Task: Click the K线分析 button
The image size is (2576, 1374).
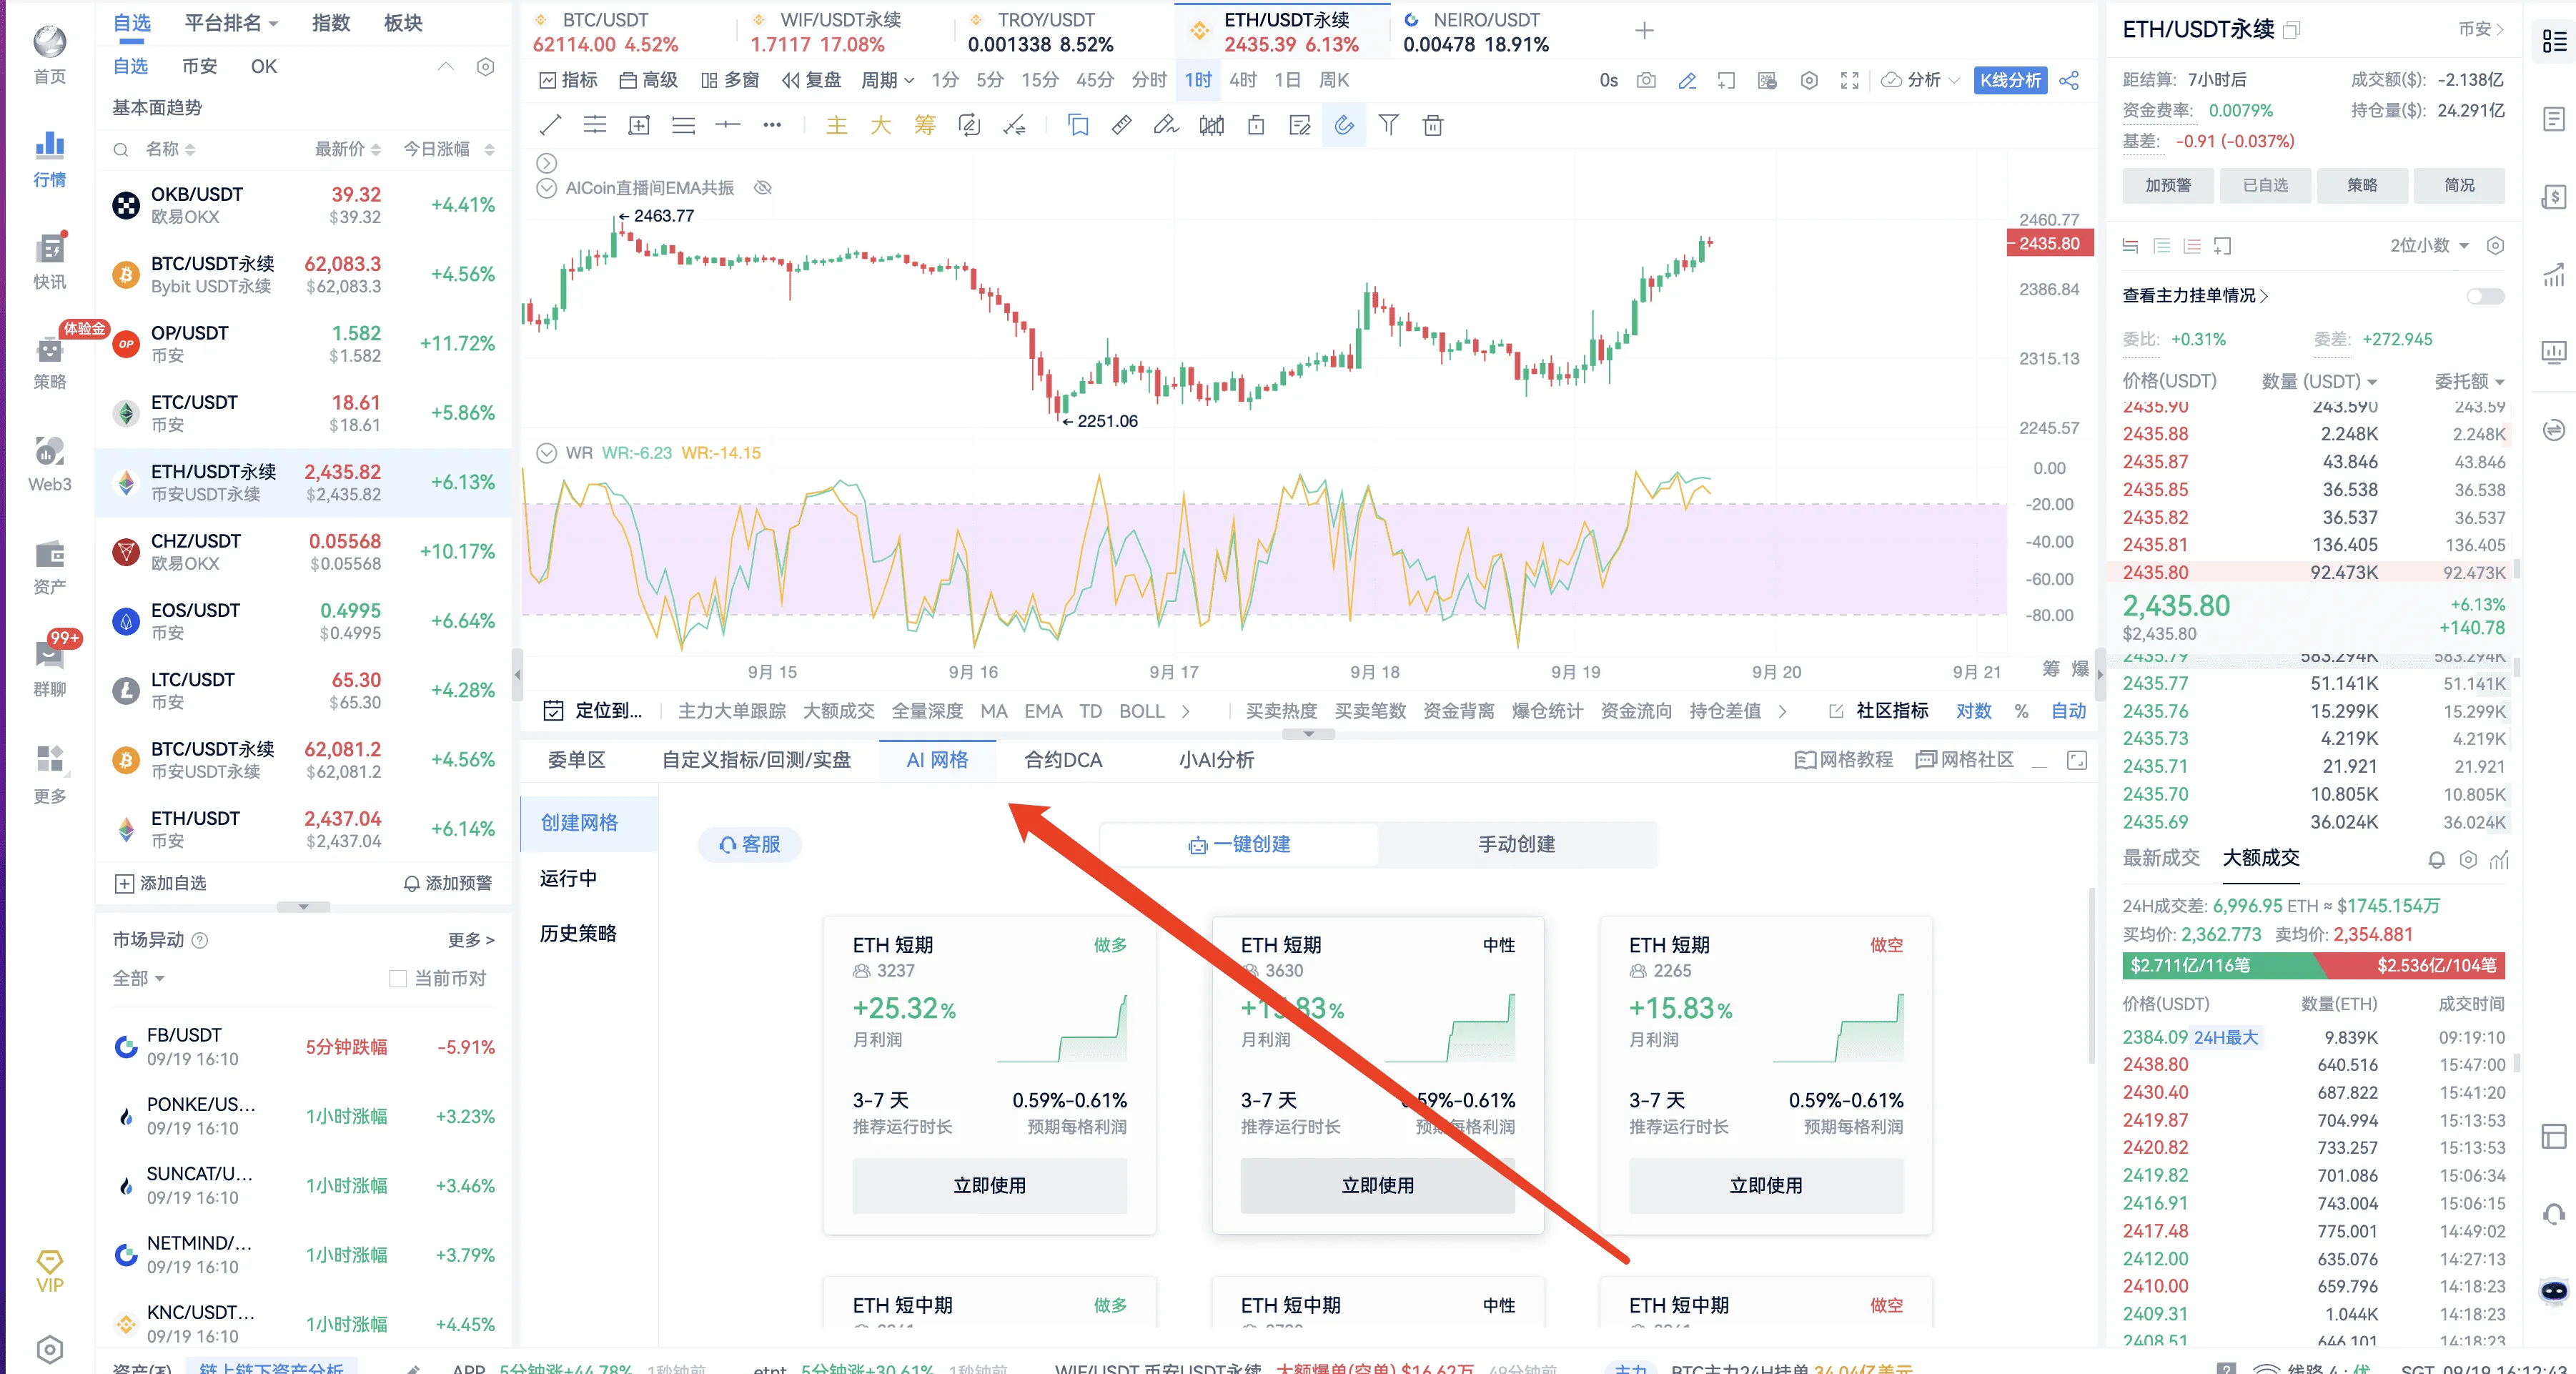Action: click(x=2010, y=80)
